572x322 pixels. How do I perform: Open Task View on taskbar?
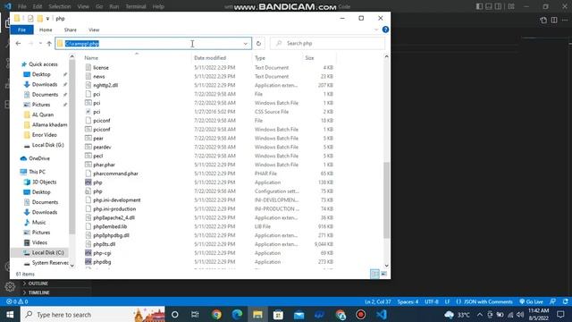195,314
